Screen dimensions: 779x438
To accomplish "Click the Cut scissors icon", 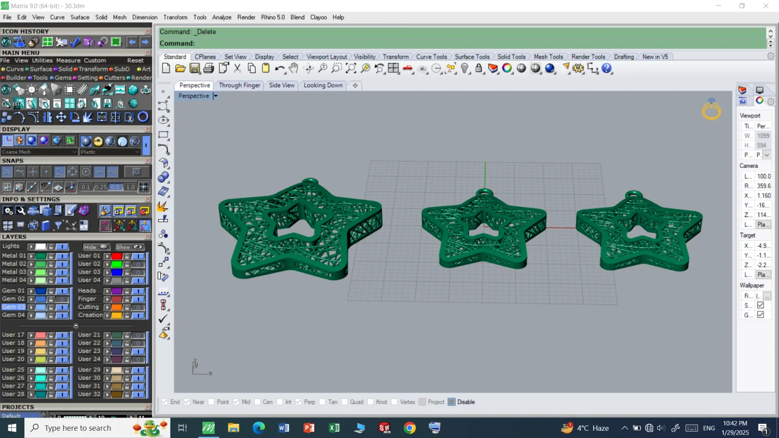I will point(238,69).
